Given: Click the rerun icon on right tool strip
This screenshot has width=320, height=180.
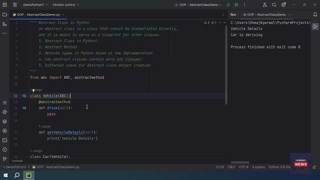Looking at the screenshot, I should point(315,26).
